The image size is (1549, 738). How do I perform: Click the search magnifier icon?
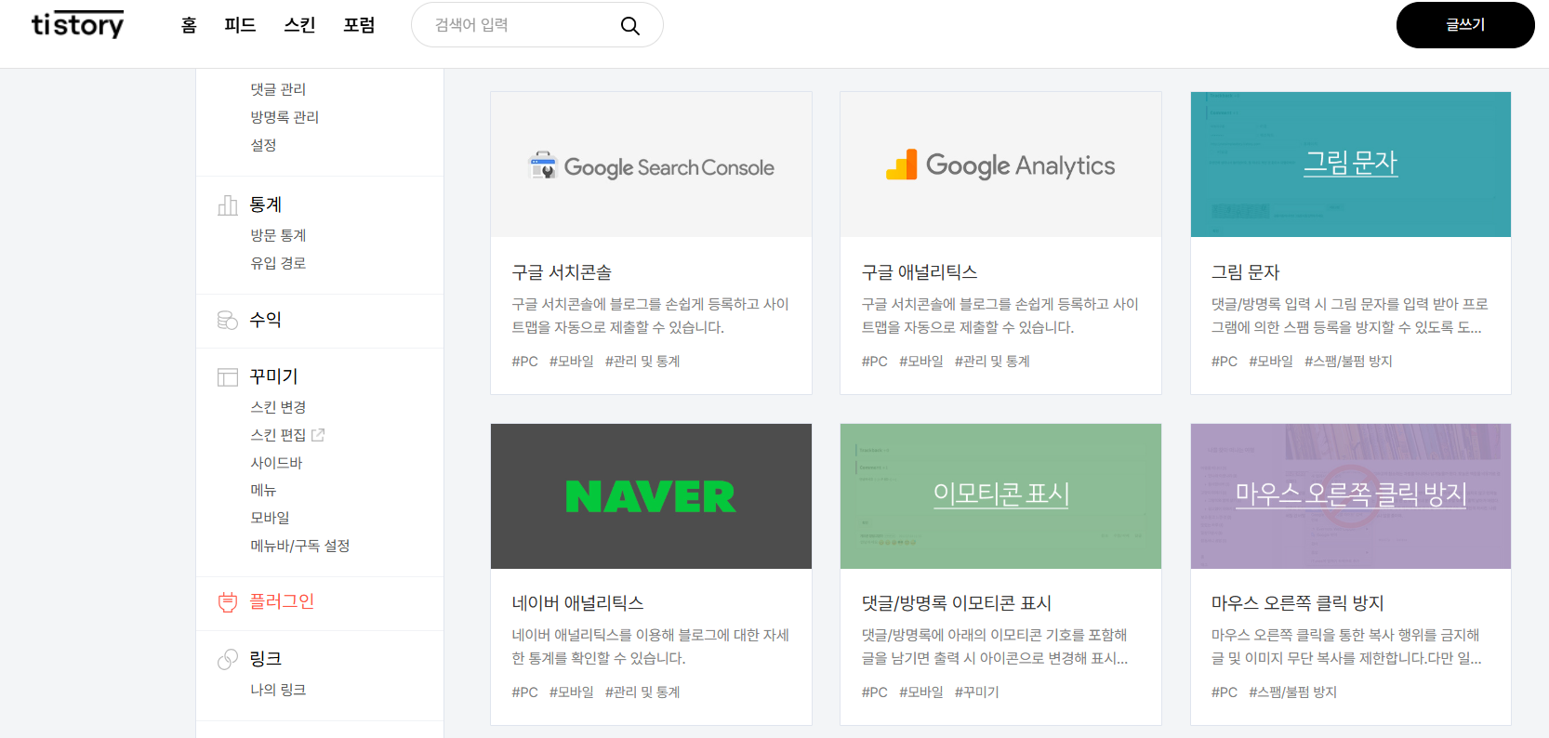click(x=630, y=26)
